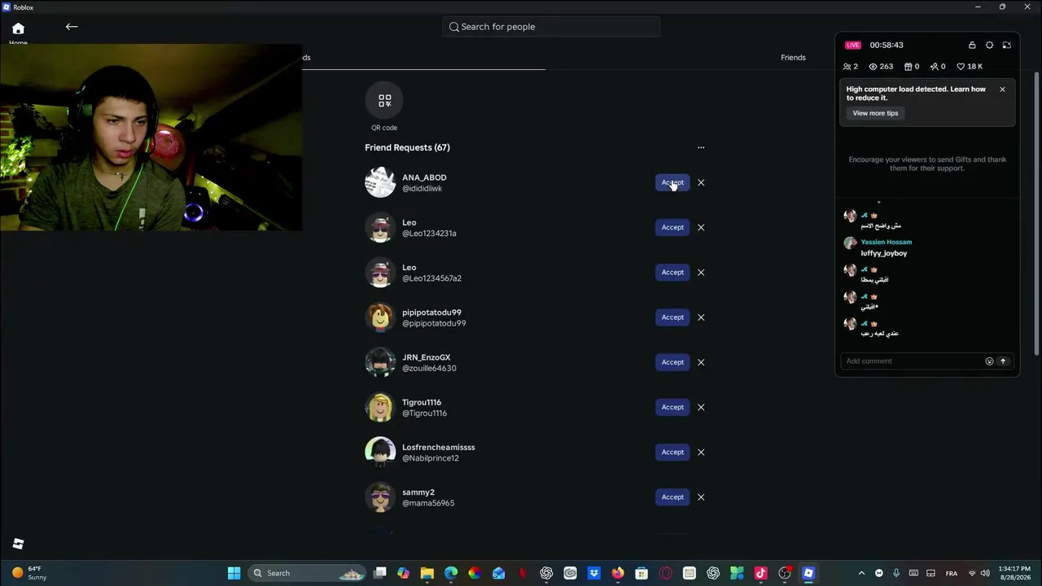Open Dropbox from the taskbar
This screenshot has height=586, width=1042.
coord(594,573)
